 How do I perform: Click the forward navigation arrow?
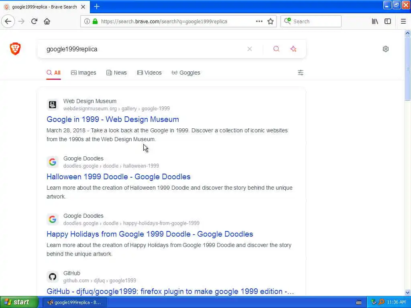(x=22, y=22)
